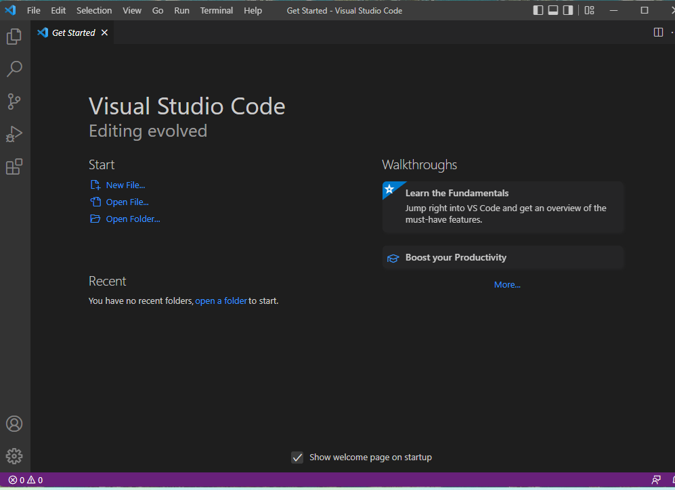Viewport: 675px width, 490px height.
Task: Open the Accounts menu icon
Action: [14, 424]
